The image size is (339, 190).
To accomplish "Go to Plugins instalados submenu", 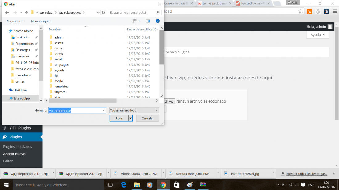I will [x=18, y=147].
